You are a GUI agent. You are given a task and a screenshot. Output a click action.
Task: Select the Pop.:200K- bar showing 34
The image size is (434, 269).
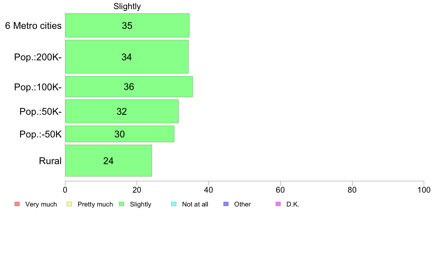point(127,57)
